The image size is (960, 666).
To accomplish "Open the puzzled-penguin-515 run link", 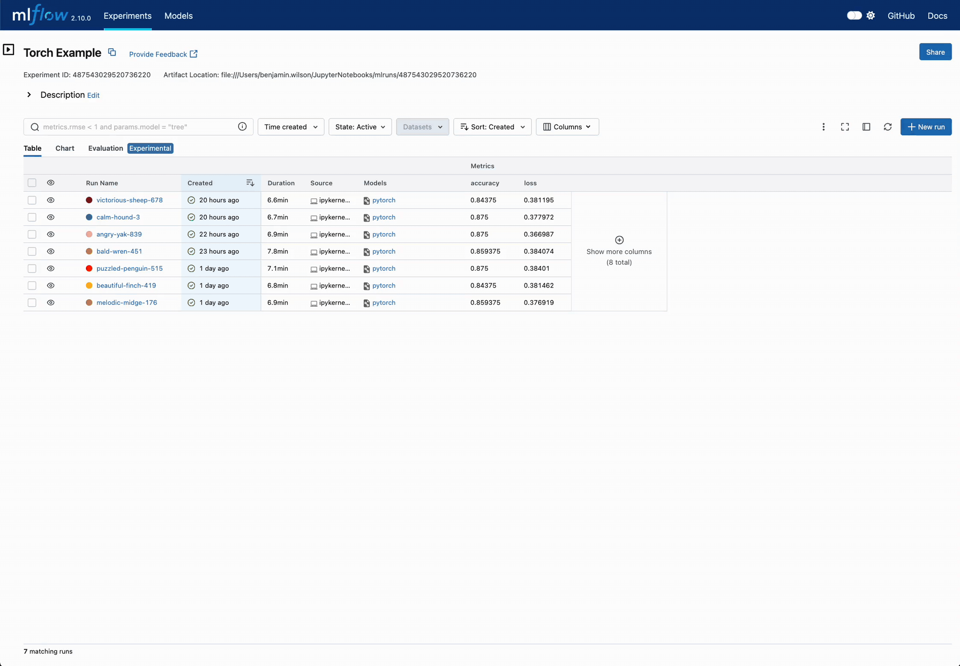I will (129, 268).
